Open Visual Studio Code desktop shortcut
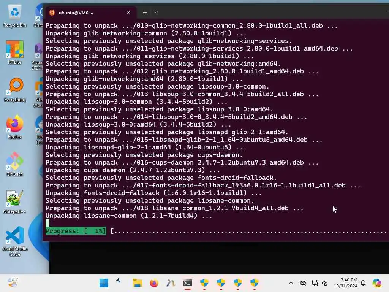Viewport: 389px width, 292px height. (15, 241)
